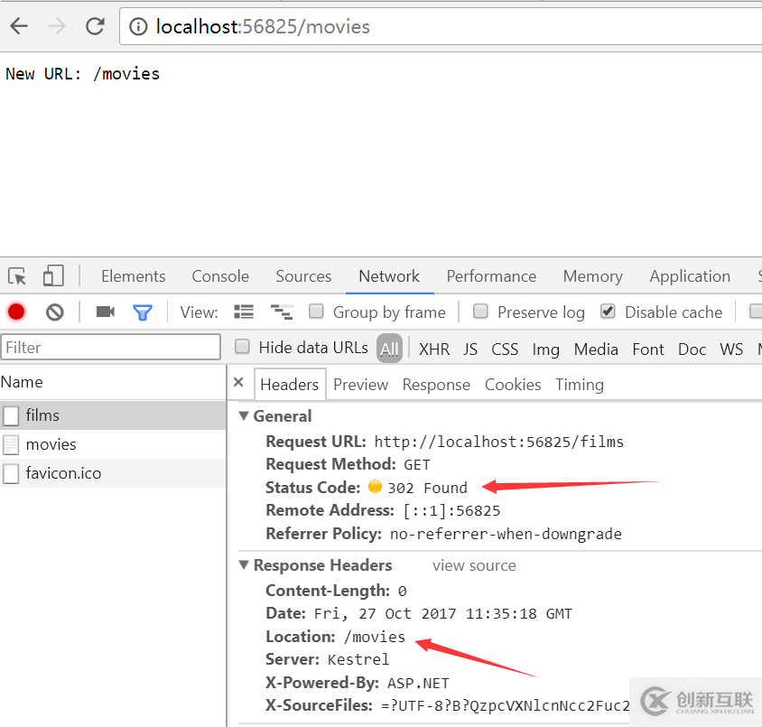Open the Elements tab
Viewport: 762px width, 727px height.
[133, 276]
